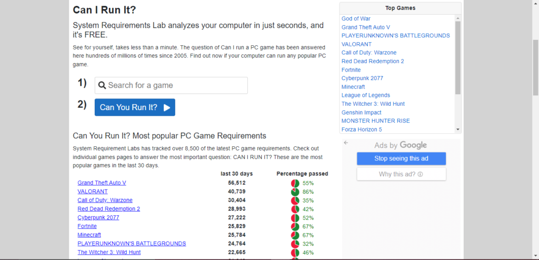Click the 67% pie chart for Fortnite
539x260 pixels.
point(295,227)
